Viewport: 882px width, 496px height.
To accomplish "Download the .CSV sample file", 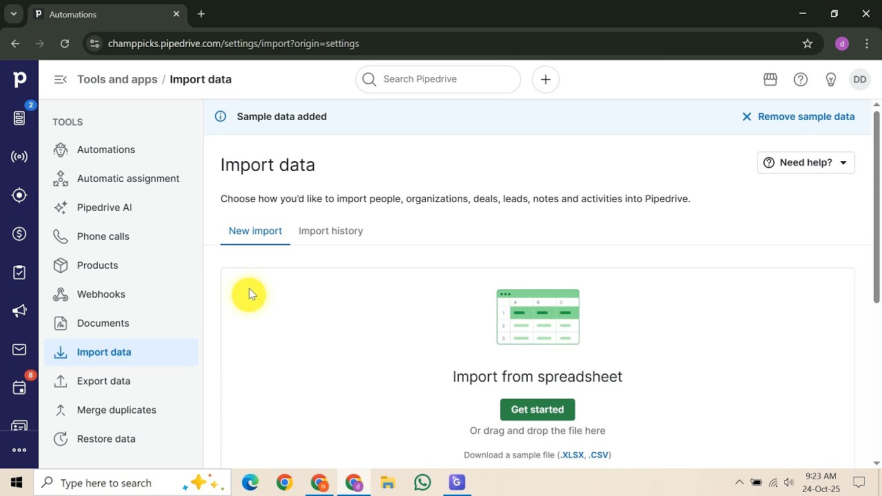I will click(x=599, y=455).
